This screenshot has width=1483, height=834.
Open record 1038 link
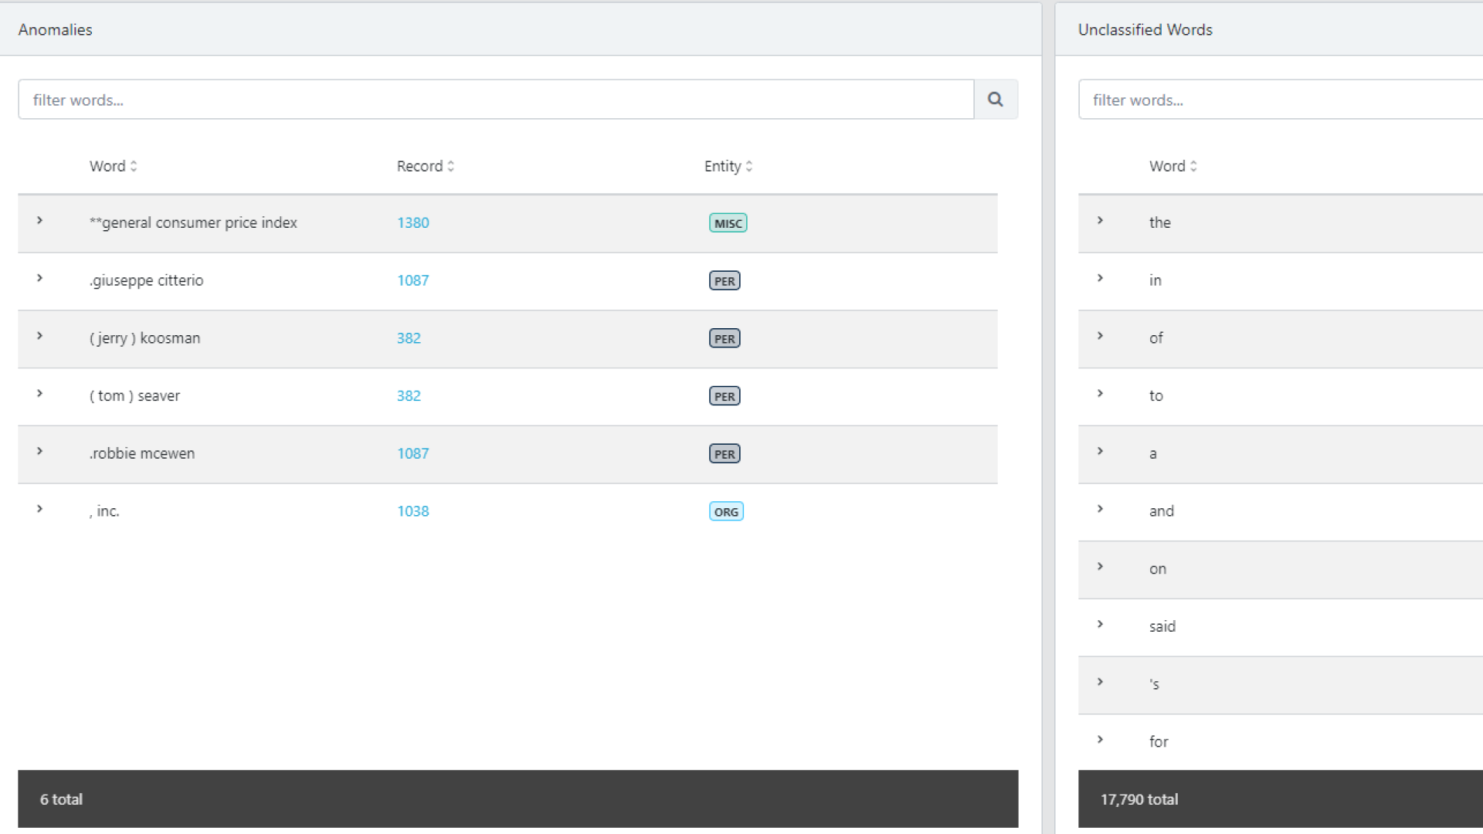412,511
